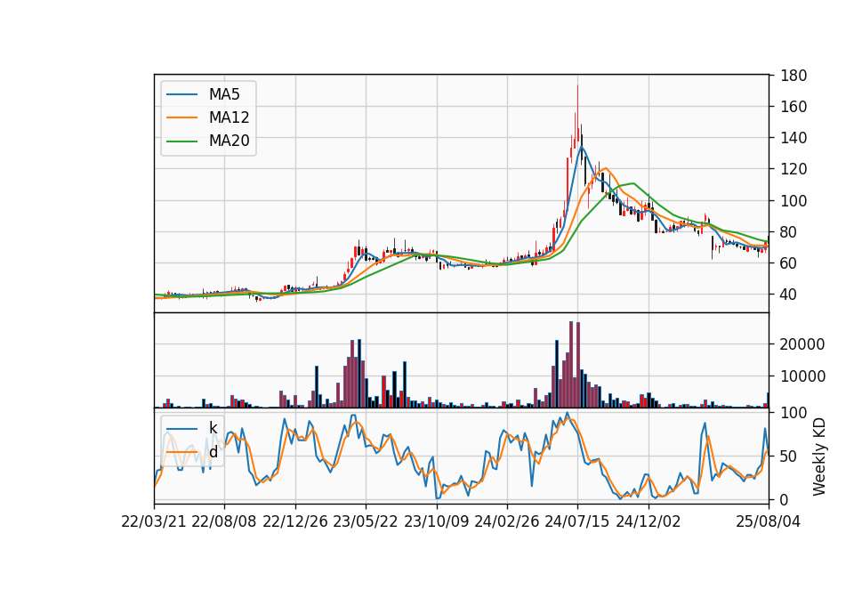Click the 22/03/21 date tick label
The width and height of the screenshot is (854, 614).
(154, 521)
